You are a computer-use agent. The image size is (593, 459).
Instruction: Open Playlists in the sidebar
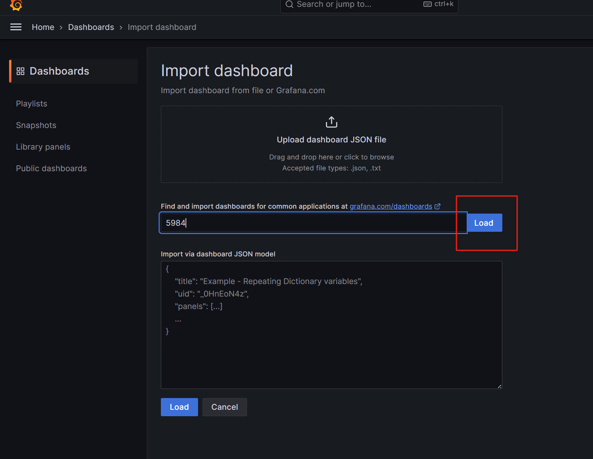coord(31,104)
